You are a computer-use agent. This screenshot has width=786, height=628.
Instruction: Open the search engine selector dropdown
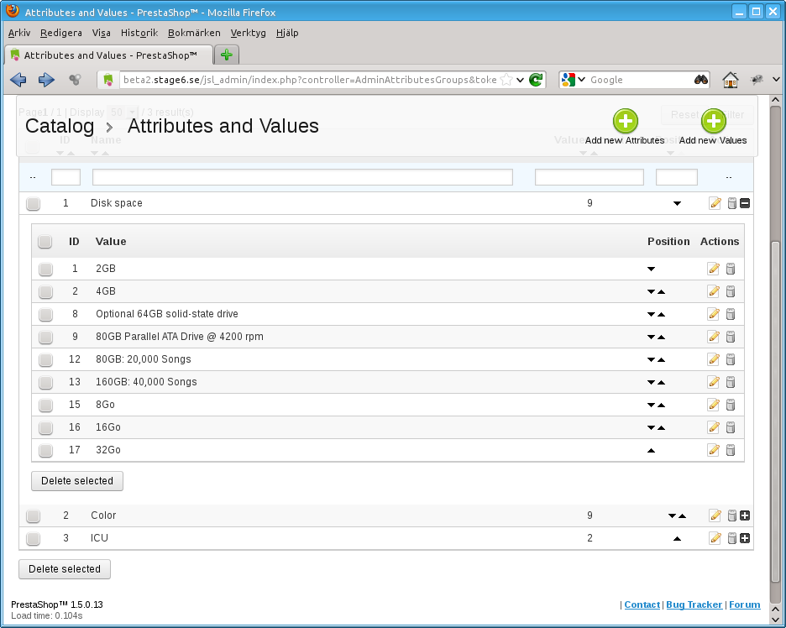(x=581, y=79)
